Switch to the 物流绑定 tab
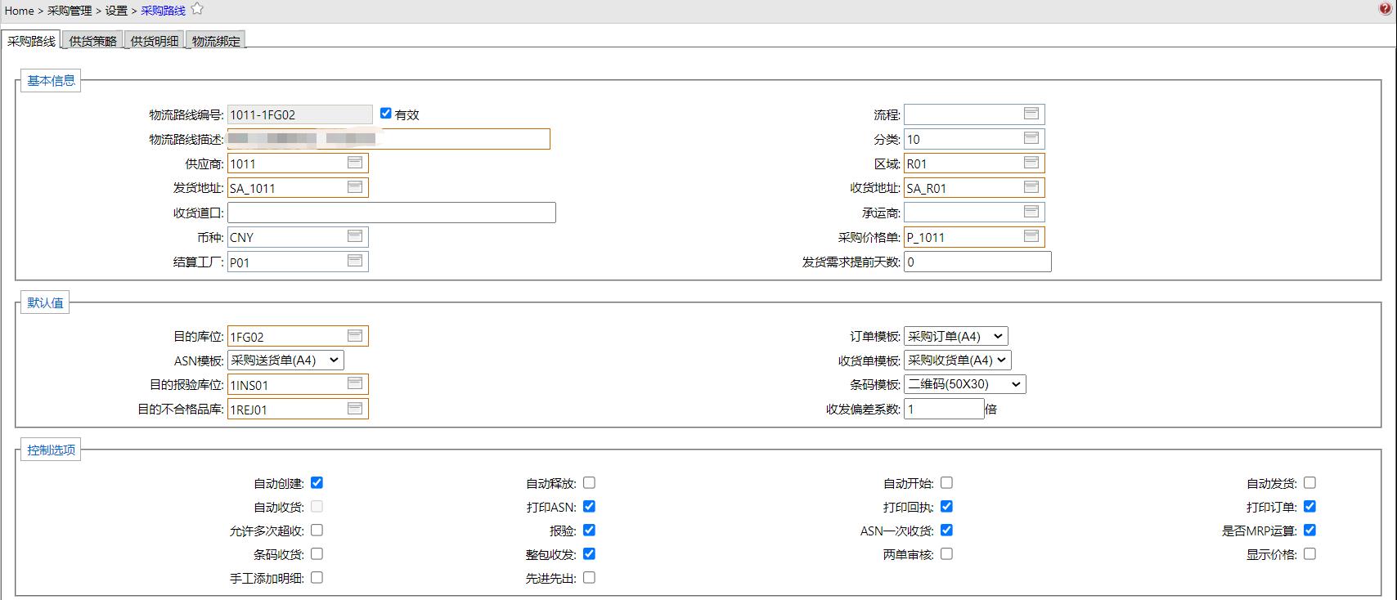1397x600 pixels. [216, 40]
